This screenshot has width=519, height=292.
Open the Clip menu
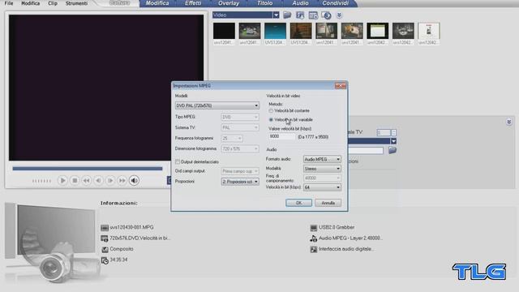point(53,3)
